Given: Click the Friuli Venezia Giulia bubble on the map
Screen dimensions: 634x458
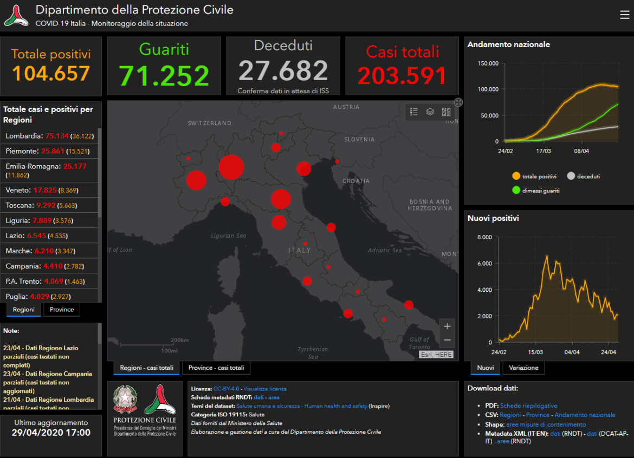Looking at the screenshot, I should 337,161.
